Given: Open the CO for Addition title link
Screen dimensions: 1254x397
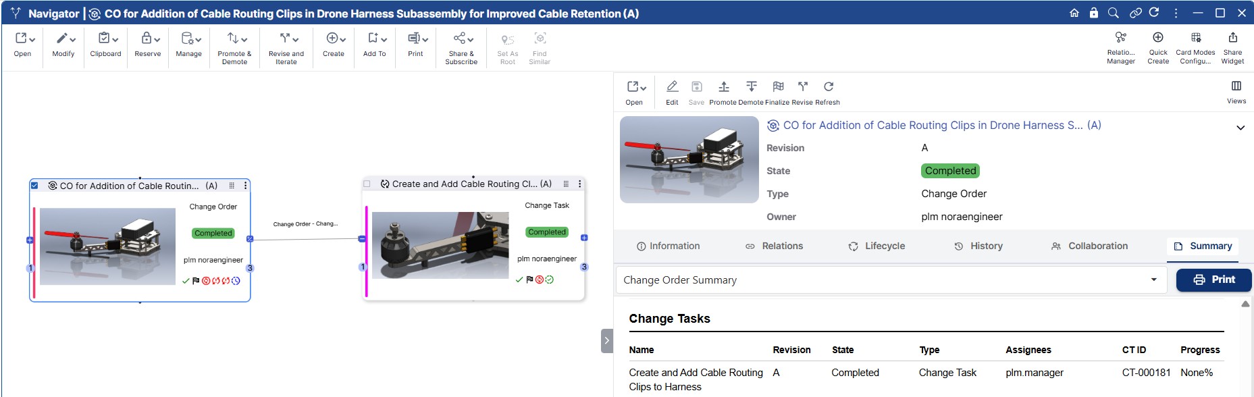Looking at the screenshot, I should [x=933, y=126].
